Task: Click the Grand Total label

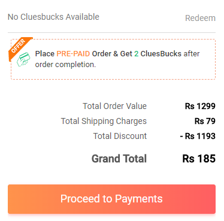Action: (119, 159)
